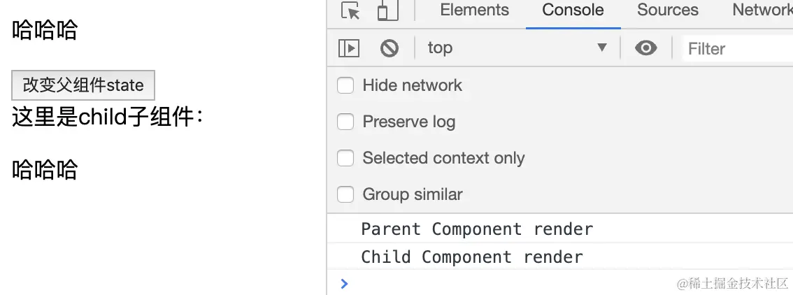Focus the console Filter input field
The width and height of the screenshot is (793, 295).
click(738, 49)
